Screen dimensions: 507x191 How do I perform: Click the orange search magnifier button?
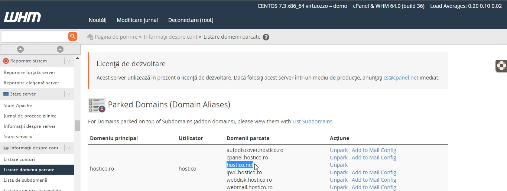(x=72, y=36)
